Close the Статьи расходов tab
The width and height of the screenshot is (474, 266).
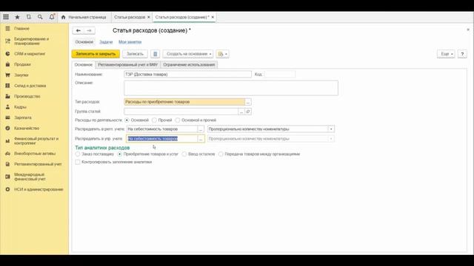point(148,17)
